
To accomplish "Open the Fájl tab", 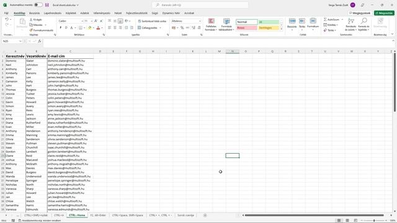I will (6, 13).
